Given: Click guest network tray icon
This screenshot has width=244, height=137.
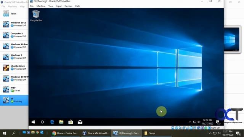Looking at the screenshot, I should click(x=194, y=122).
